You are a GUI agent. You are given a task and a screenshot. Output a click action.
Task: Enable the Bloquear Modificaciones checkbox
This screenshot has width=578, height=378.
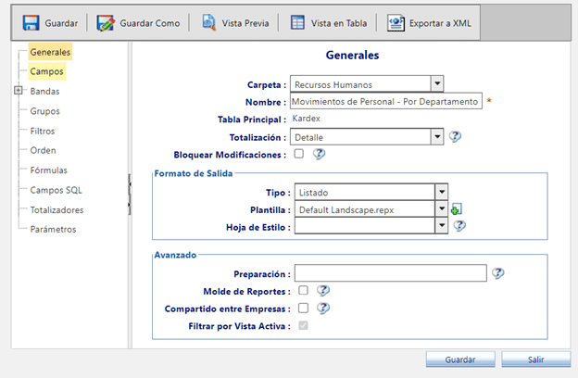pos(299,154)
